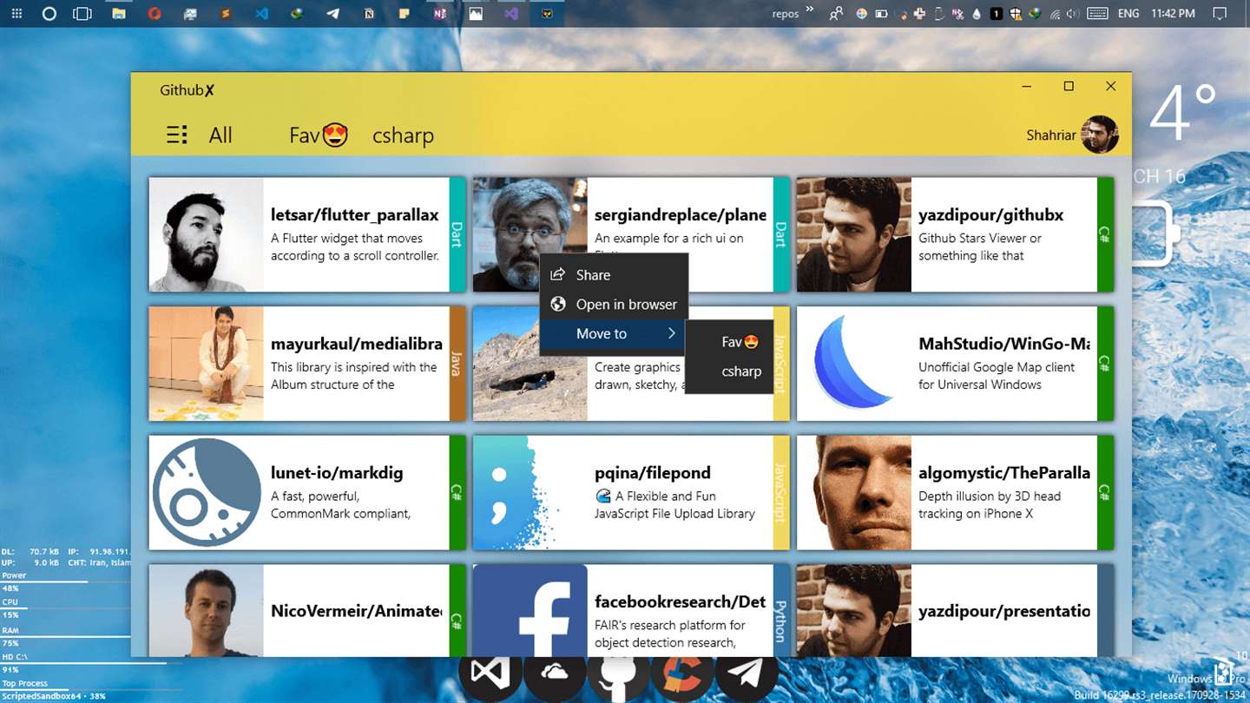
Task: Switch to the Fav tab
Action: tap(319, 135)
